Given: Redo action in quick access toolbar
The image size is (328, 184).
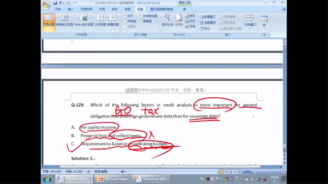Looking at the screenshot, I should [x=68, y=3].
